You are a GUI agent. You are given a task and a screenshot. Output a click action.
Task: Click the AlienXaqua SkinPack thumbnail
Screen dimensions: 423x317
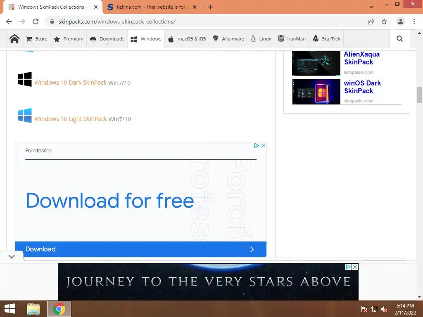coord(316,63)
